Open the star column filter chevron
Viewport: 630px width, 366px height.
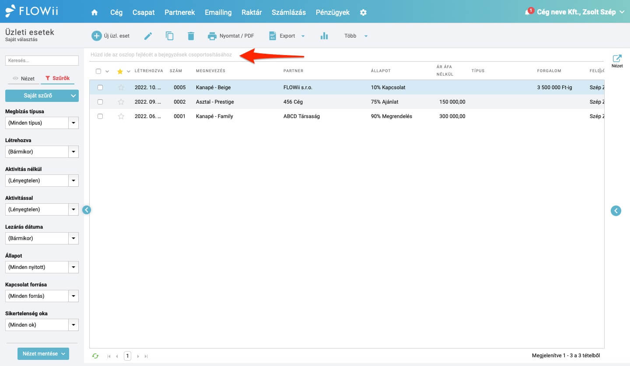pos(128,71)
